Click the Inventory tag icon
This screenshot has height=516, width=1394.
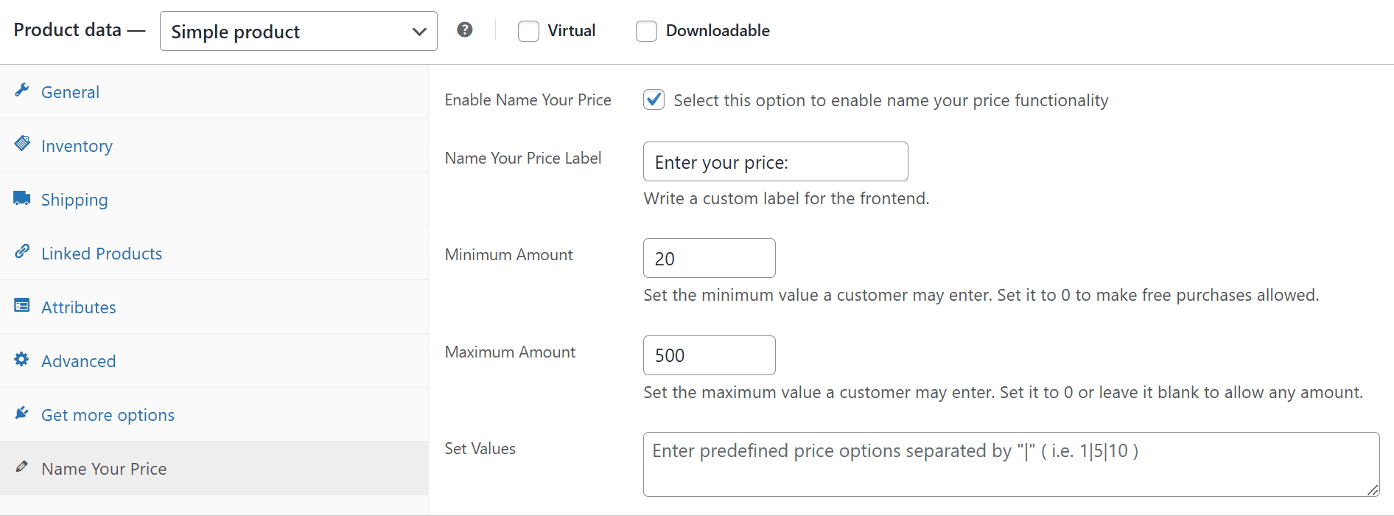coord(22,143)
